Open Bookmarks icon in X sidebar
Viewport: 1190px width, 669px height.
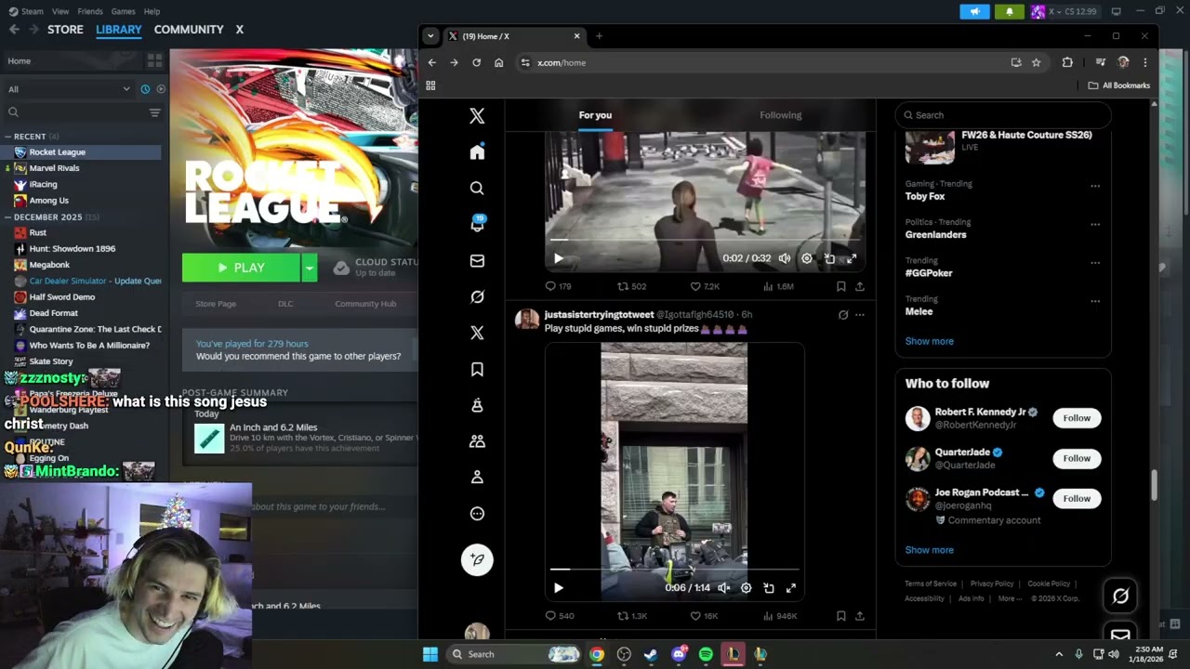477,369
